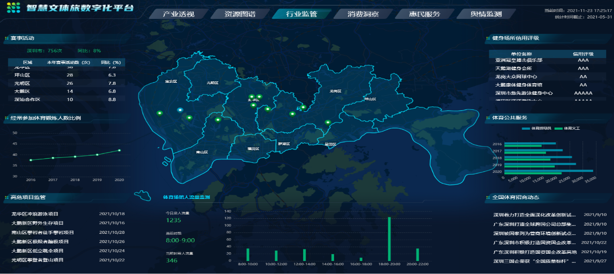
Task: Click the 坪山区 row in events table
Action: pos(22,75)
